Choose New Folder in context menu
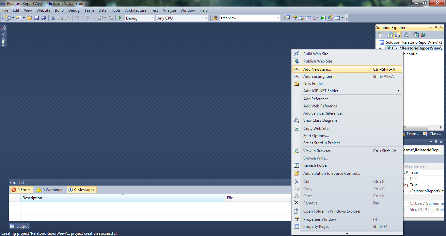This screenshot has width=446, height=236. (x=347, y=84)
